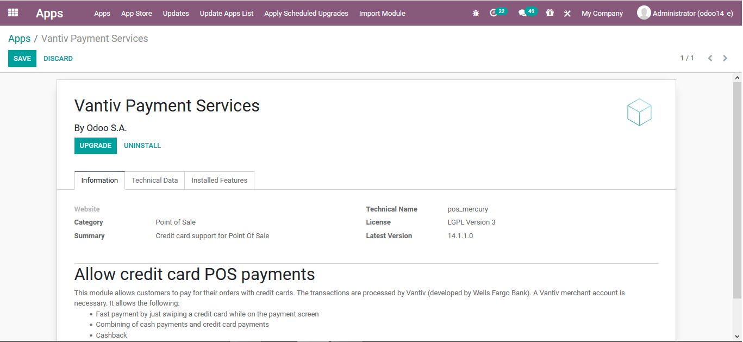Screen dimensions: 743x342
Task: Open the main apps grid menu
Action: [13, 13]
